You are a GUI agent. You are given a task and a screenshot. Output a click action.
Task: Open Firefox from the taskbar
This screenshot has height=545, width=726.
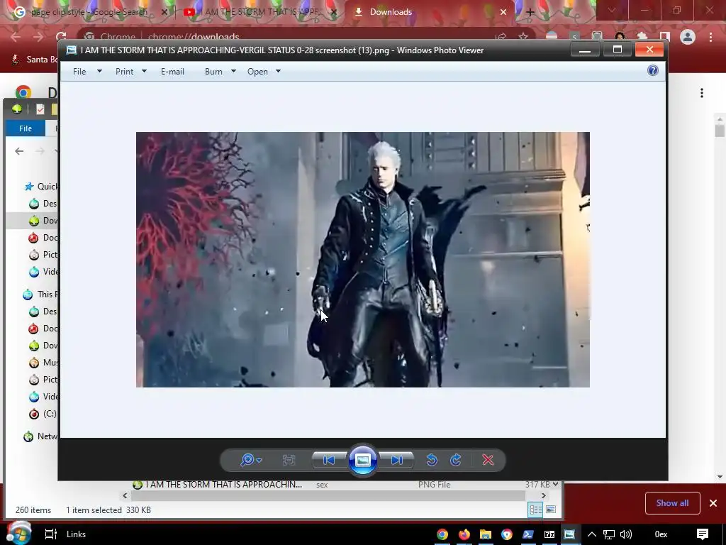click(464, 534)
